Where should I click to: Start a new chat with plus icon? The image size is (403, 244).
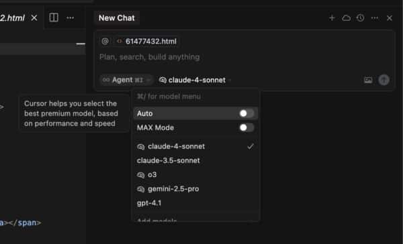[332, 18]
